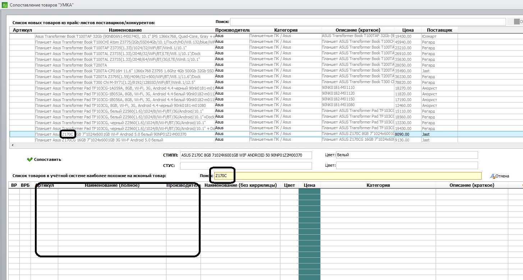
Task: Click into the empty СТУС text field
Action: click(x=246, y=166)
